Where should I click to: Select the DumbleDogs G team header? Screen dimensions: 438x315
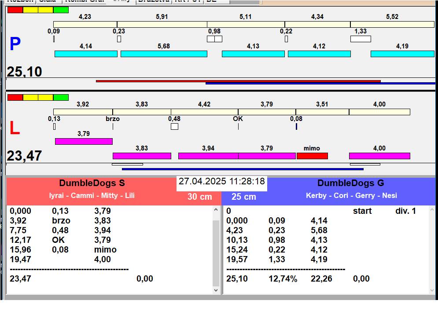click(351, 183)
